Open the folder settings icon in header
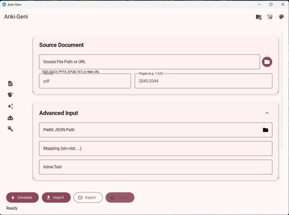The width and height of the screenshot is (289, 215). pos(259,17)
